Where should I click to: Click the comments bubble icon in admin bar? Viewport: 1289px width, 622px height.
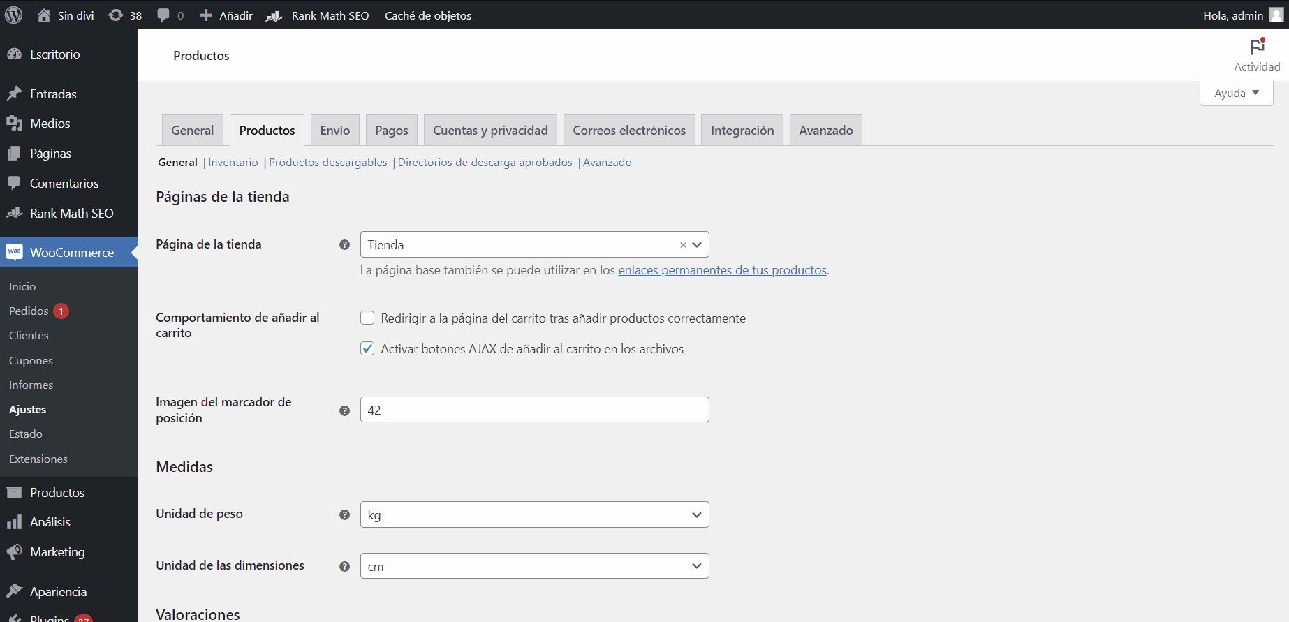tap(163, 15)
